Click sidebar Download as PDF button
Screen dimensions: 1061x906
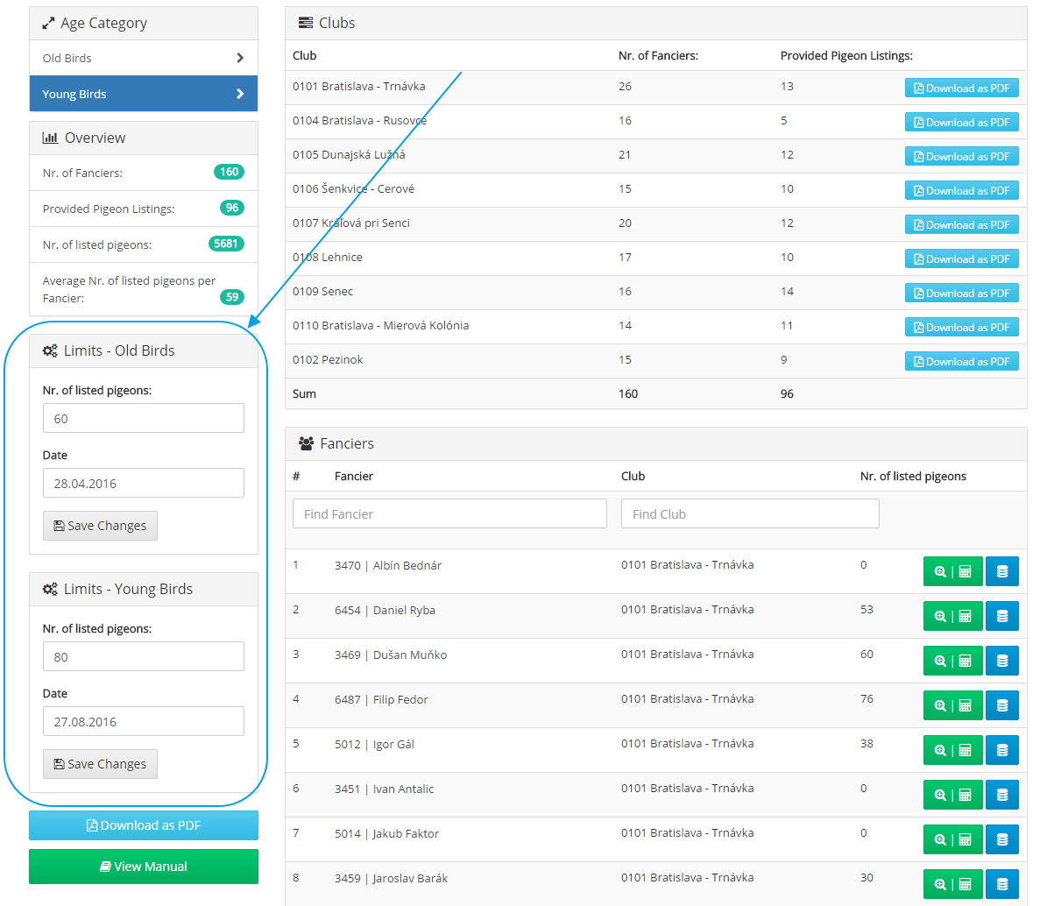click(x=144, y=825)
